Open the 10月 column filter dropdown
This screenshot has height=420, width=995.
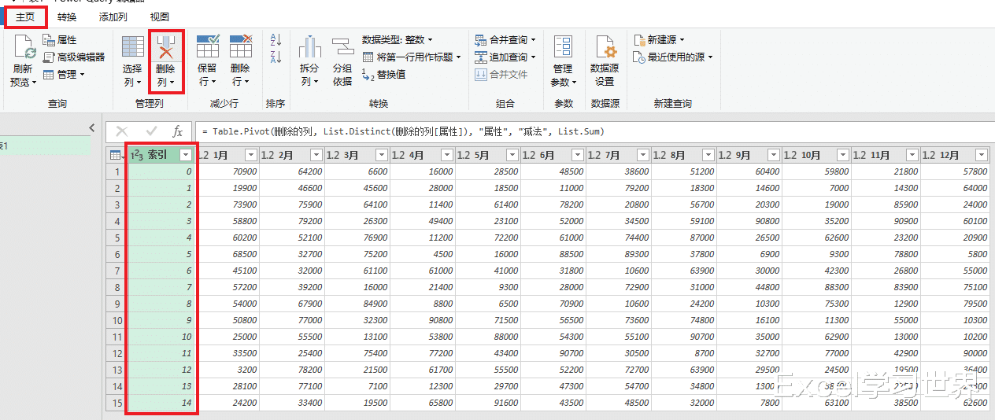[842, 155]
